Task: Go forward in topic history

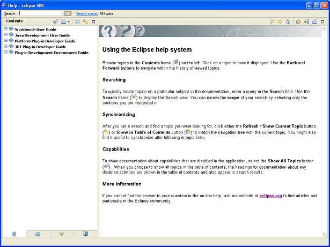Action: click(280, 21)
